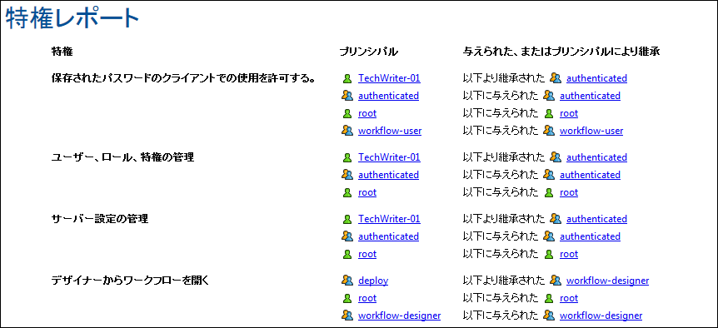This screenshot has height=328, width=718.
Task: Click user icon beside principal root under デザイナーからワークフローを開く
Action: coord(347,299)
